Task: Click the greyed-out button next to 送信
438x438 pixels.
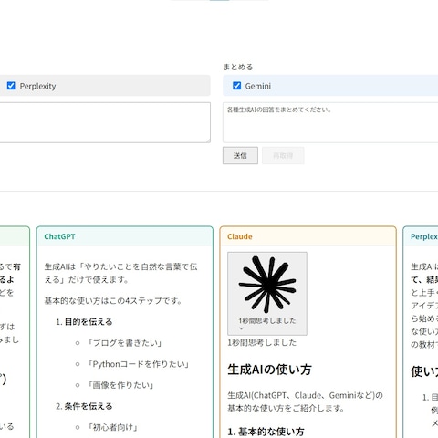Action: pyautogui.click(x=283, y=156)
